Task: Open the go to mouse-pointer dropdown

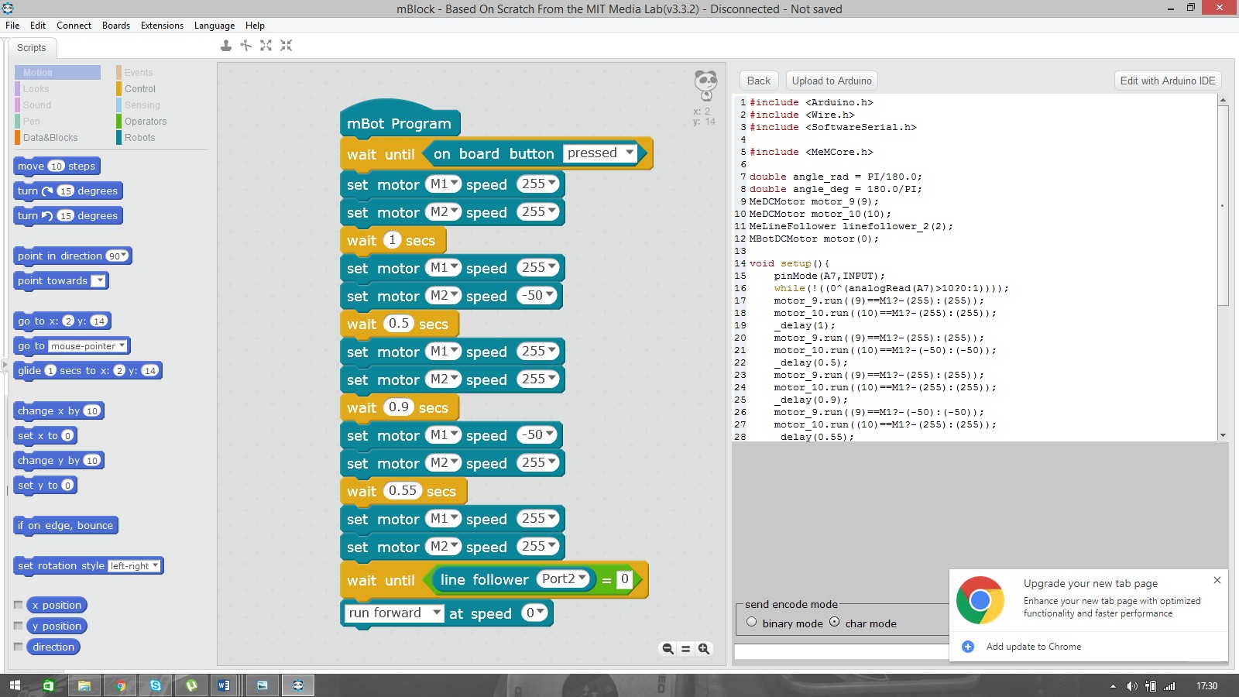Action: (88, 345)
